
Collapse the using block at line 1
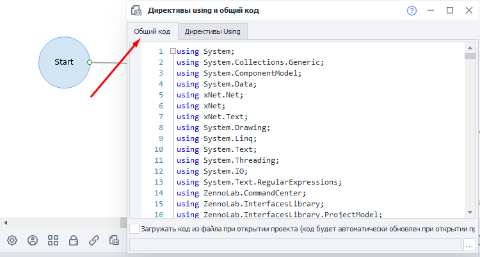(173, 51)
